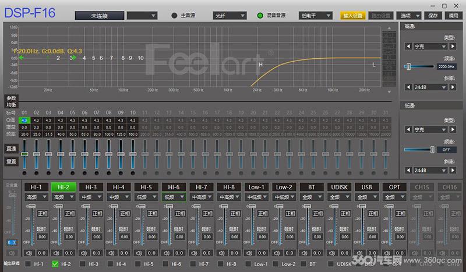Open the high-pass filter type dropdown
Viewport: 466px width, 272px height.
pyautogui.click(x=430, y=47)
